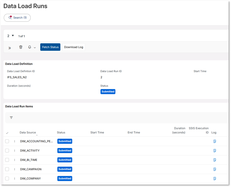
Task: Click the notification bell icon
Action: coord(30,47)
